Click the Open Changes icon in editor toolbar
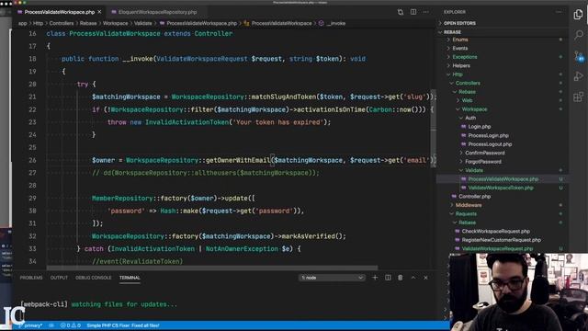 [x=401, y=12]
